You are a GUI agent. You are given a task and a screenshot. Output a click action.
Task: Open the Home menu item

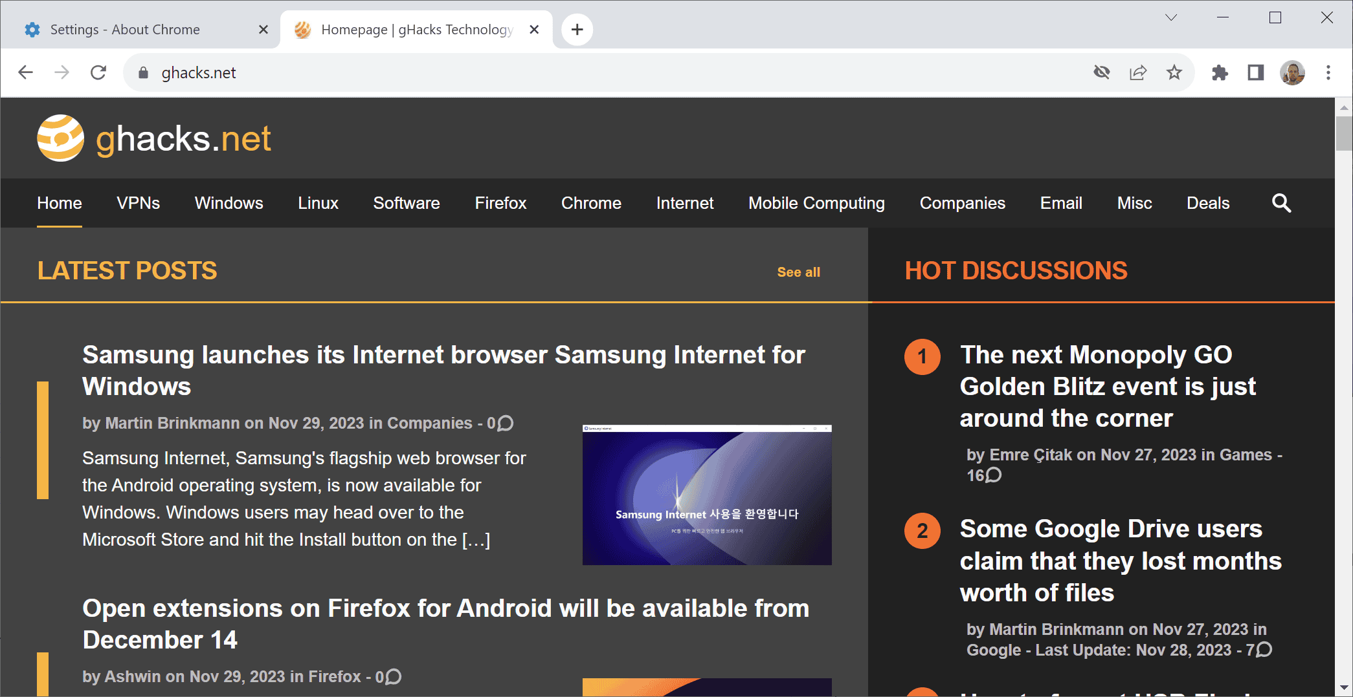pos(60,203)
